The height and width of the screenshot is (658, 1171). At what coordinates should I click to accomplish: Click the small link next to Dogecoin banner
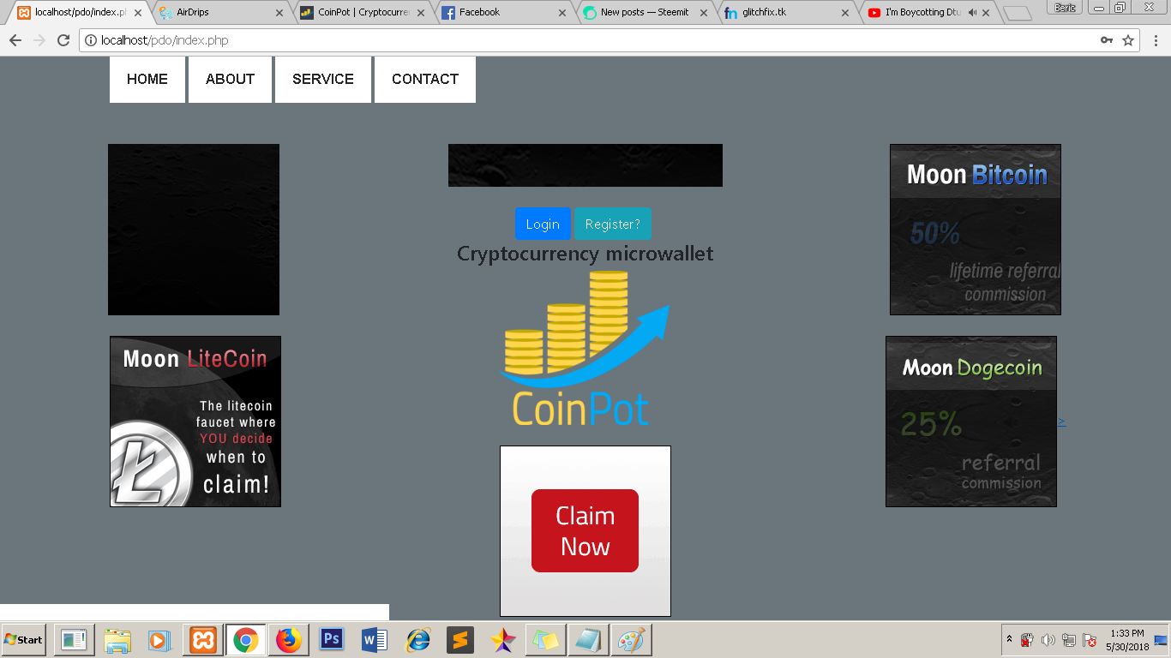[1062, 421]
